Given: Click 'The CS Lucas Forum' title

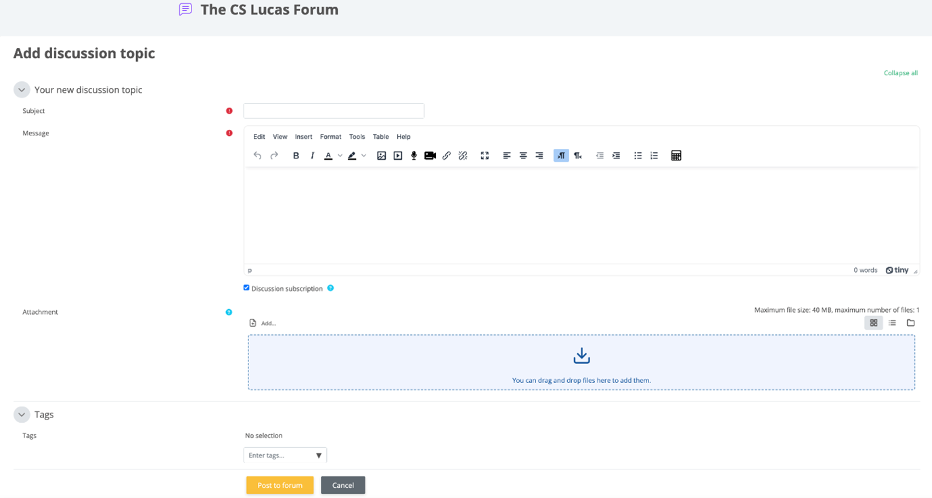Looking at the screenshot, I should [269, 9].
